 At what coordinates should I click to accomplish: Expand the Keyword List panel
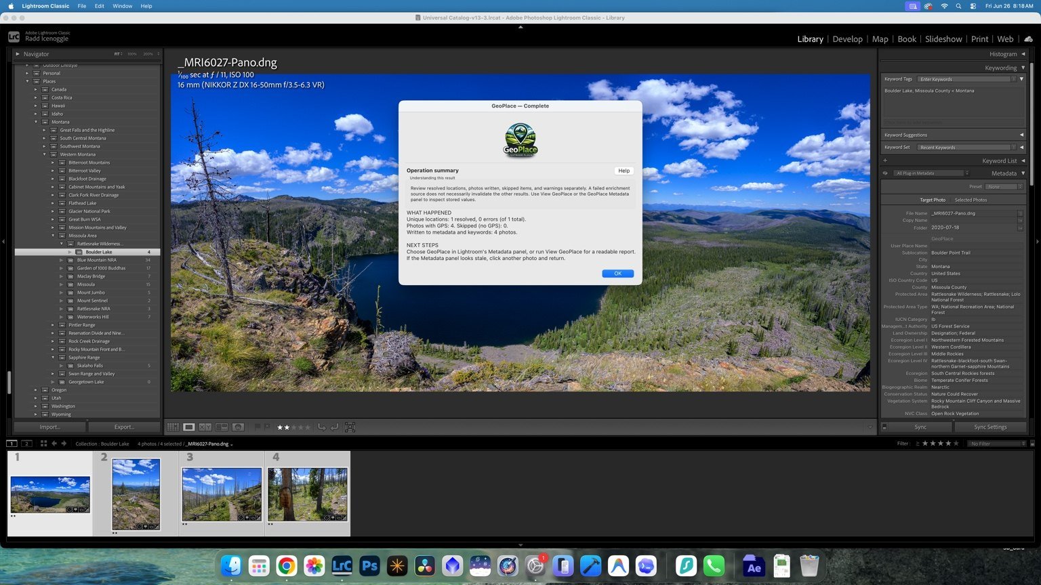pos(1023,160)
